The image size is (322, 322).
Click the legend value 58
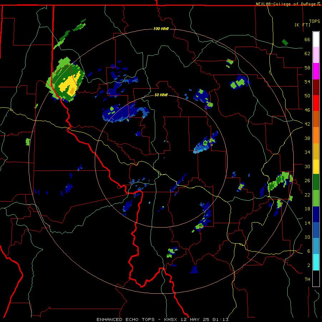pyautogui.click(x=307, y=68)
